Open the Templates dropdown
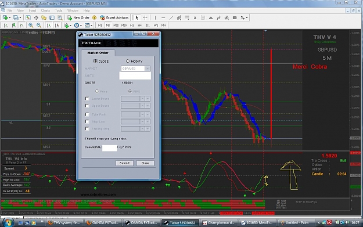The height and width of the screenshot is (227, 363). pos(88,25)
